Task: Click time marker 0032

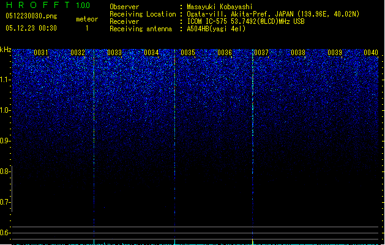Action: coord(78,53)
